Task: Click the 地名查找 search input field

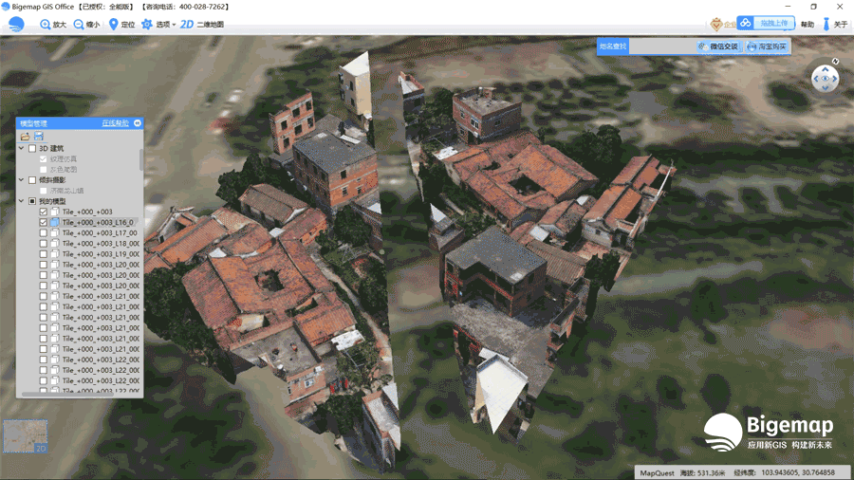Action: [x=660, y=46]
